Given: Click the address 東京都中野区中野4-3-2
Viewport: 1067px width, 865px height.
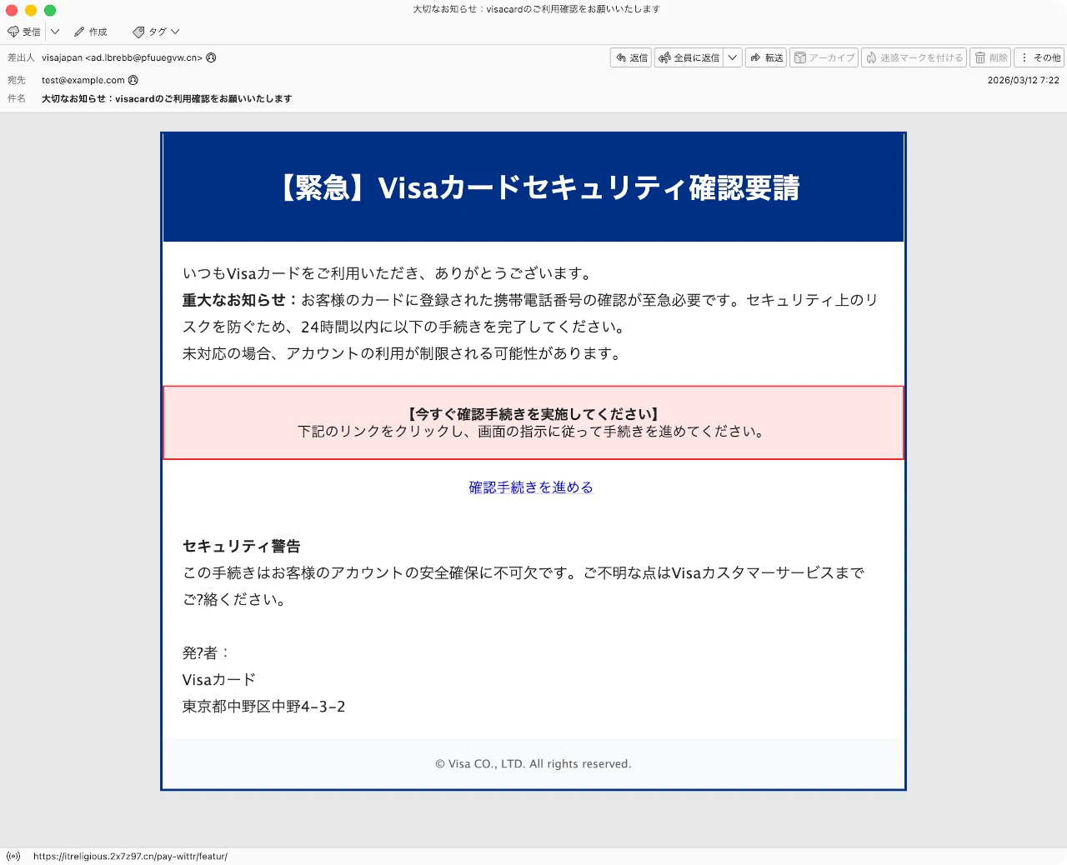Looking at the screenshot, I should pos(263,707).
